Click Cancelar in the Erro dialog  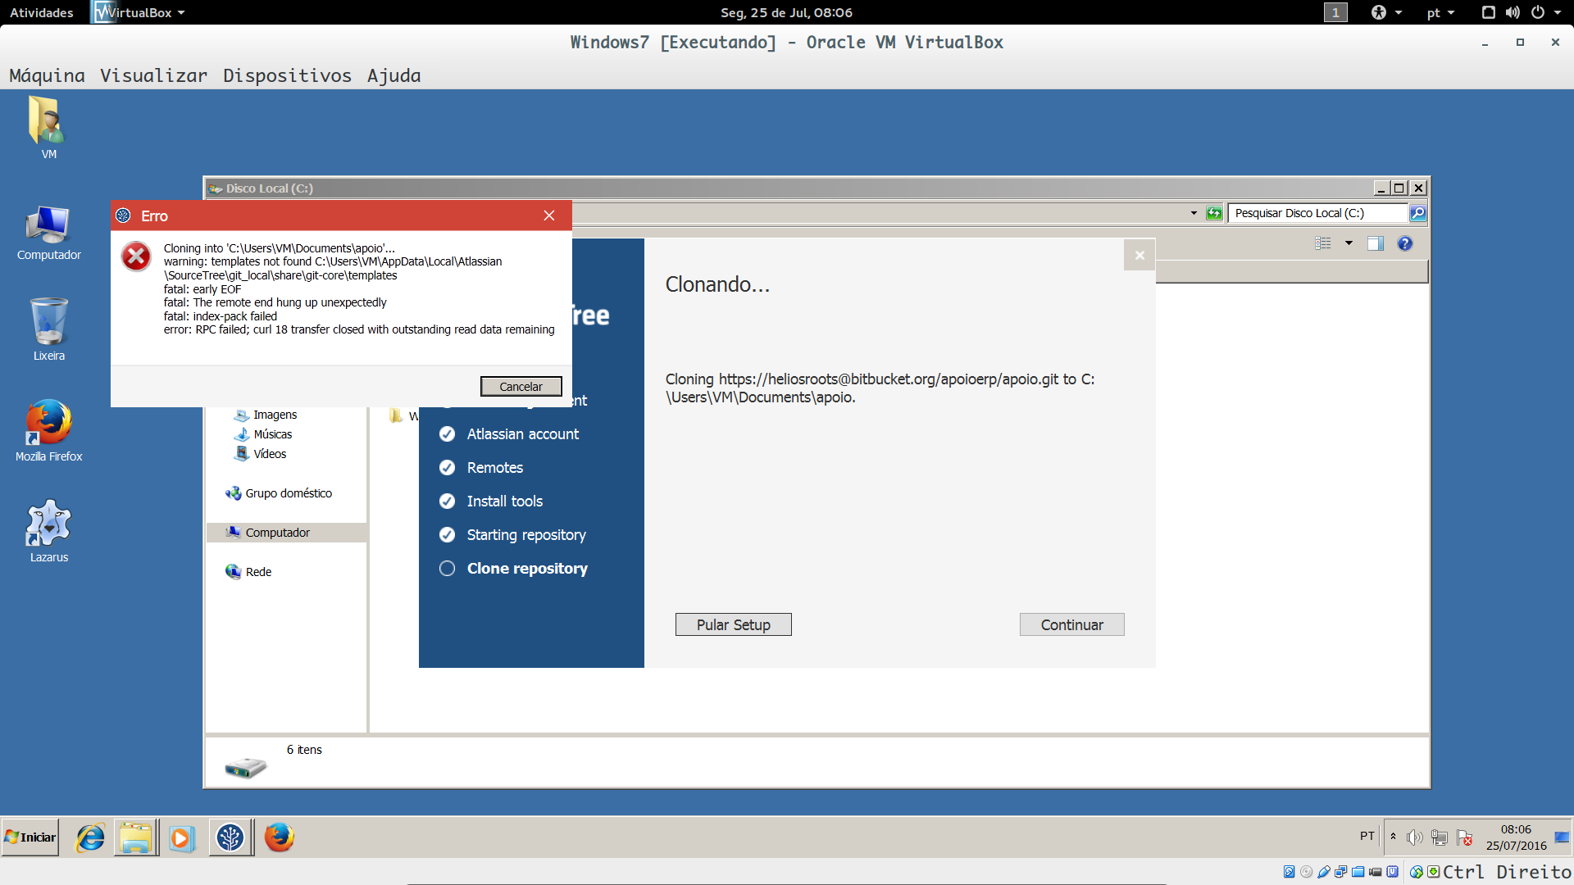click(x=521, y=387)
